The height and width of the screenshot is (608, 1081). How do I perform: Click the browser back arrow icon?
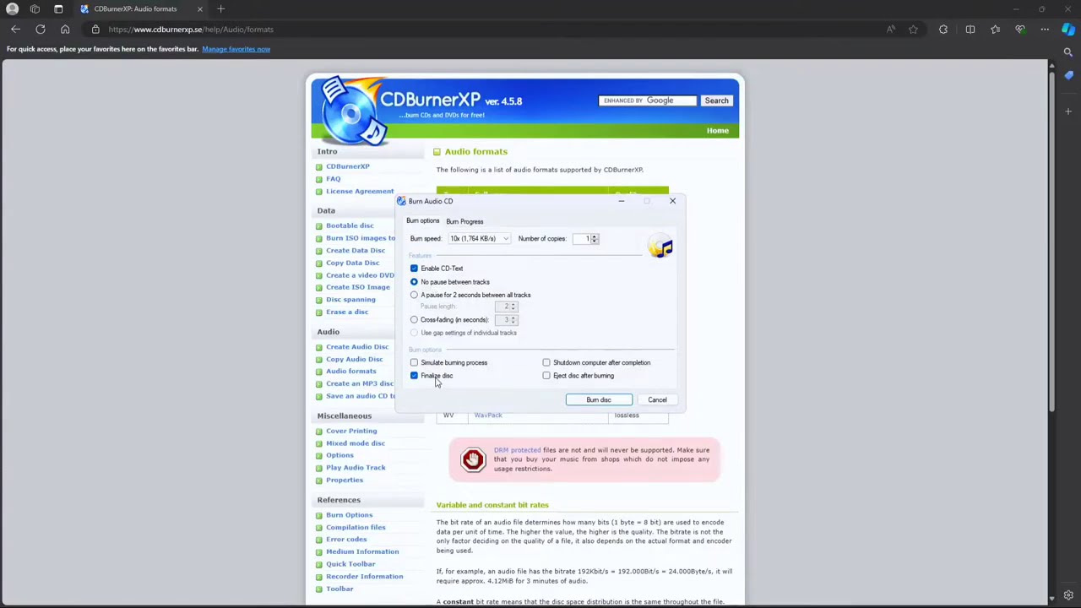coord(15,30)
